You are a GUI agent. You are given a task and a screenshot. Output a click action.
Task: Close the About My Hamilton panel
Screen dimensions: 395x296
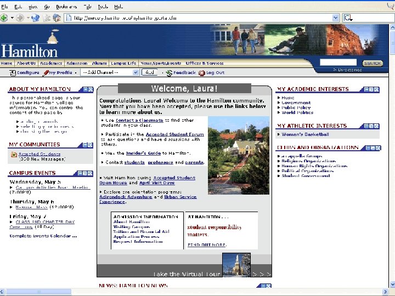pos(91,89)
